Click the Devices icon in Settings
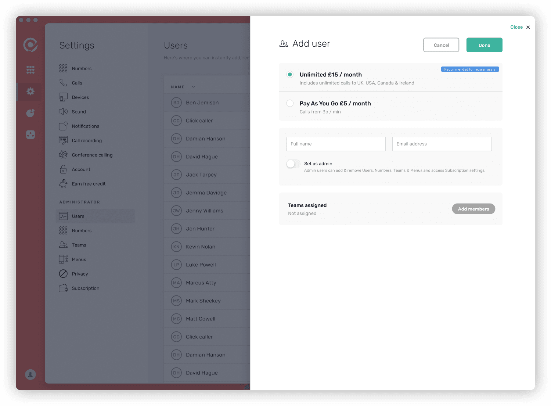 pos(63,97)
